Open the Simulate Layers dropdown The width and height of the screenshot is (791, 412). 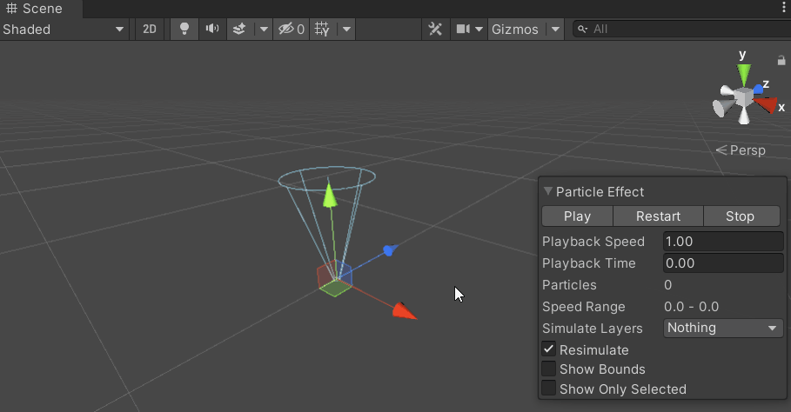[x=723, y=328]
